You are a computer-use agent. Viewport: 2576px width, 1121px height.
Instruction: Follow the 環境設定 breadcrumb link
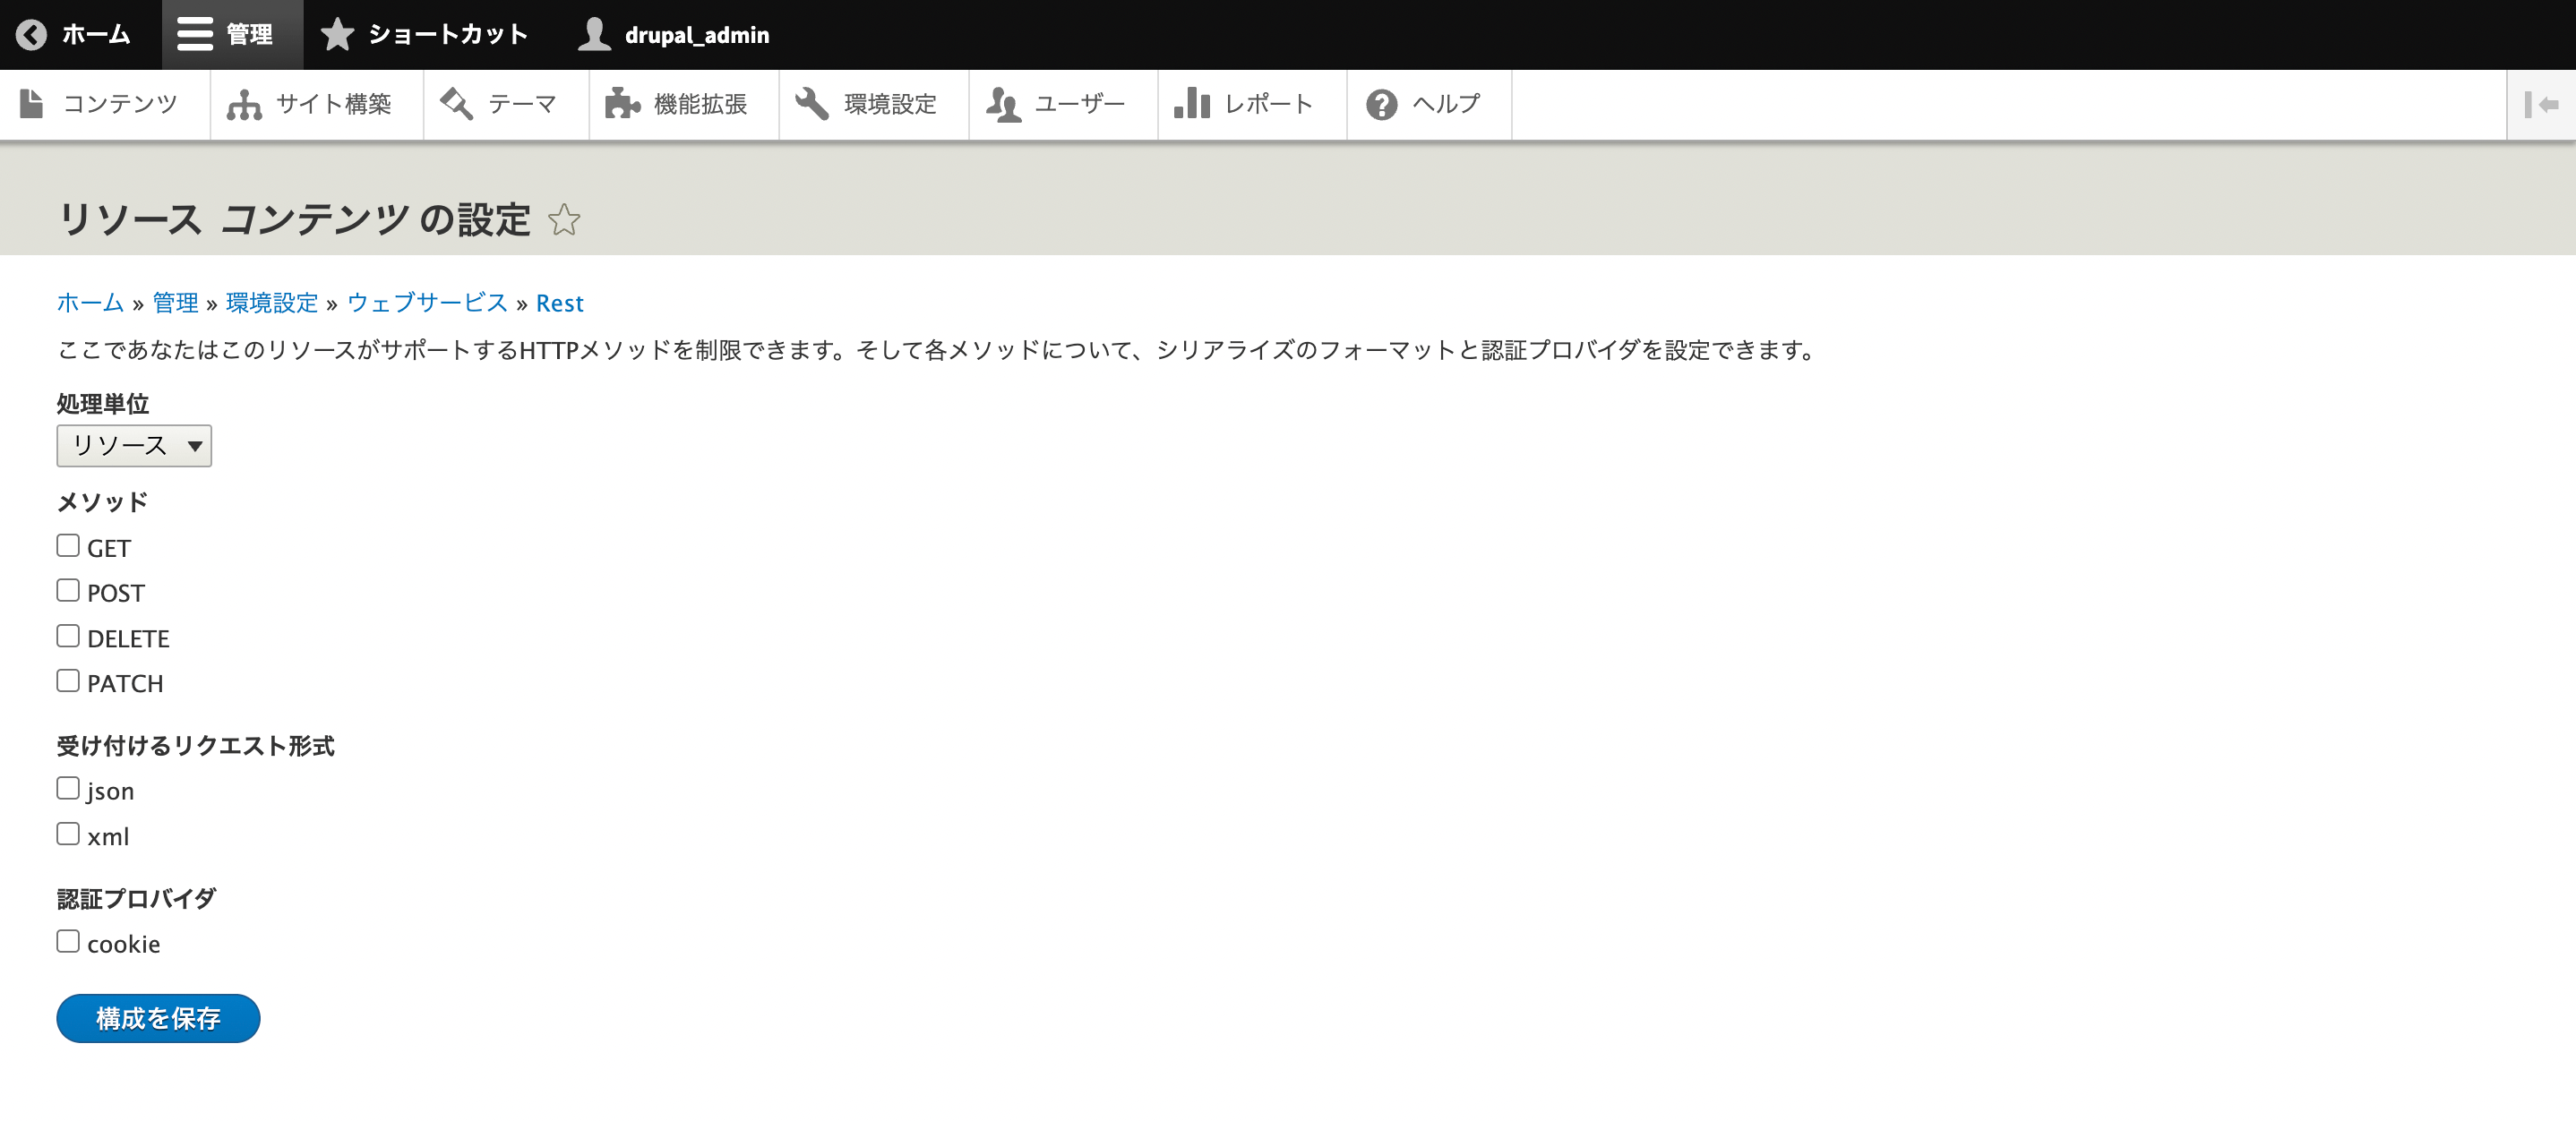click(x=272, y=303)
